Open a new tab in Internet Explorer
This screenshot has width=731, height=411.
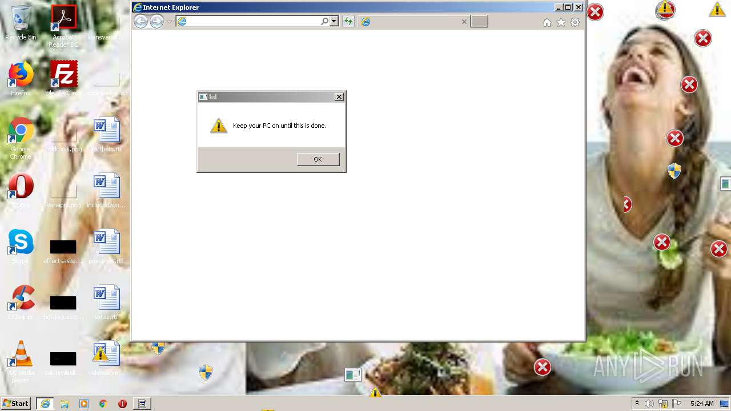479,22
